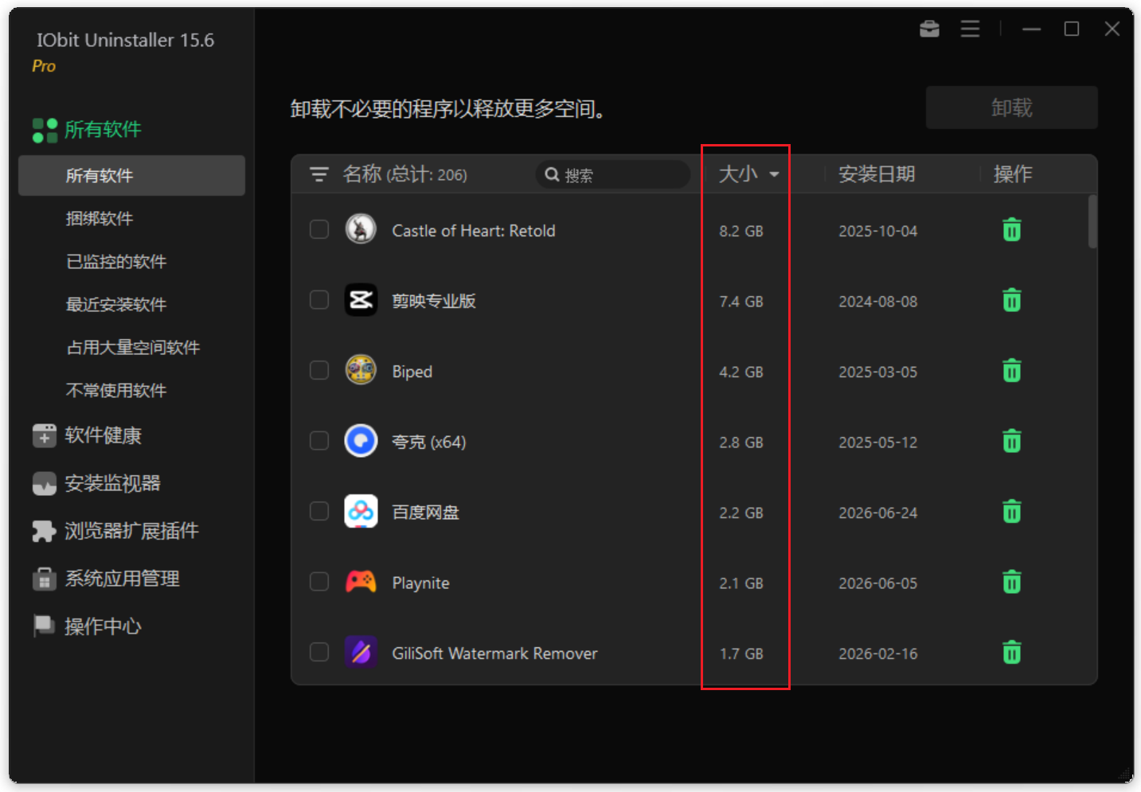
Task: Click the 剪映专业版 app icon
Action: coord(361,300)
